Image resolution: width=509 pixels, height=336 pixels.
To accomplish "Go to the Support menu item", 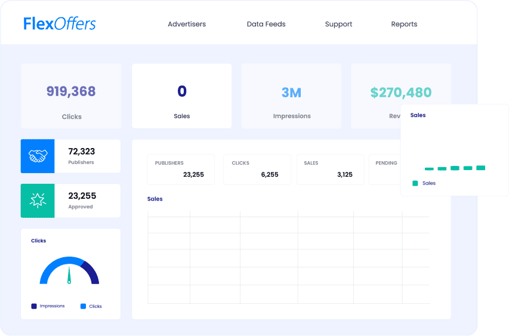I will pos(338,24).
